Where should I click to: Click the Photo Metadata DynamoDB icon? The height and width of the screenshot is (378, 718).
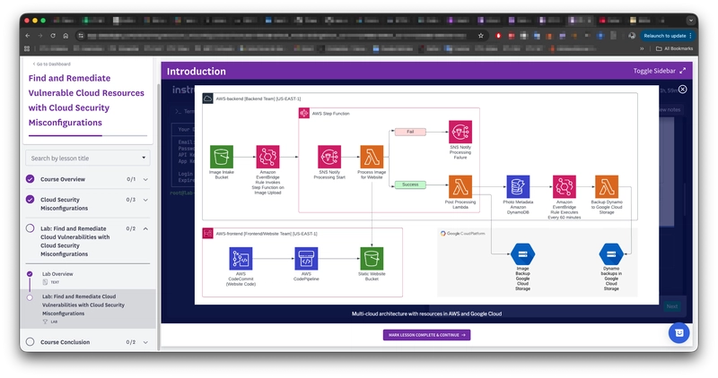click(518, 186)
